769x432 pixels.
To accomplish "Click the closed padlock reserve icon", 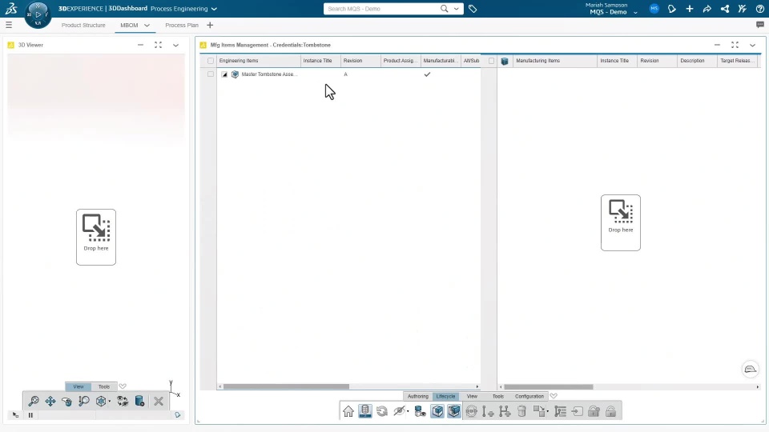I will 594,411.
